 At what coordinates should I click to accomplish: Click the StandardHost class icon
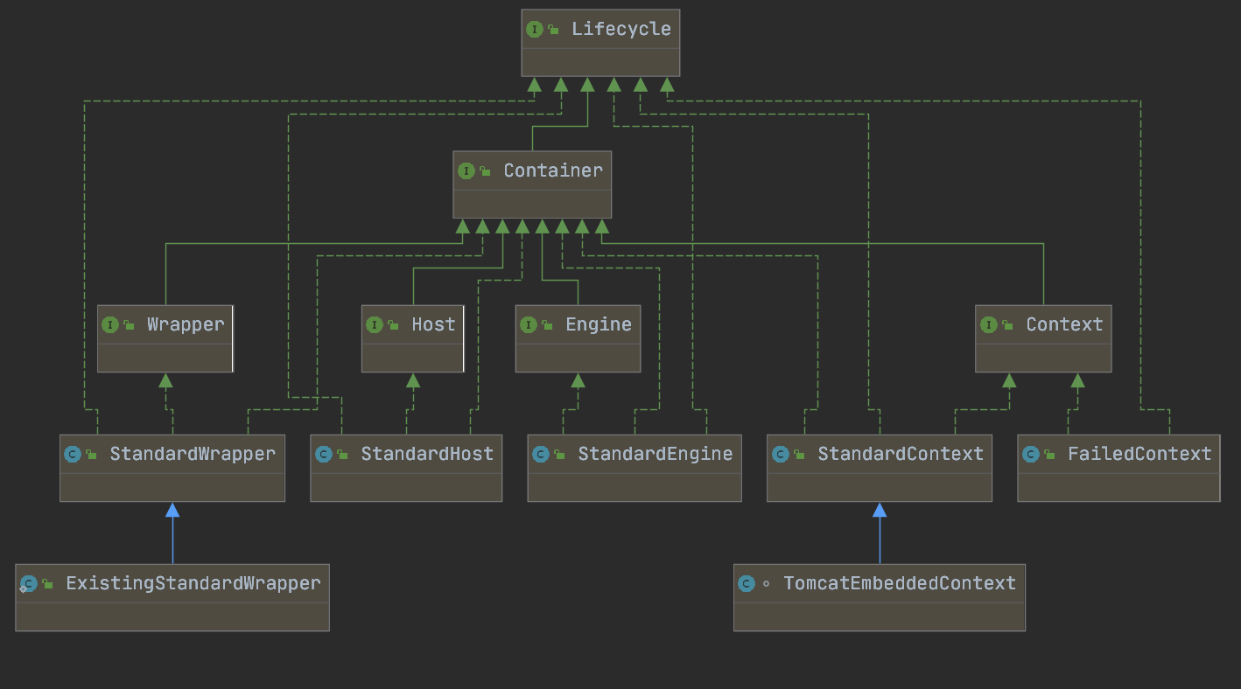coord(324,454)
